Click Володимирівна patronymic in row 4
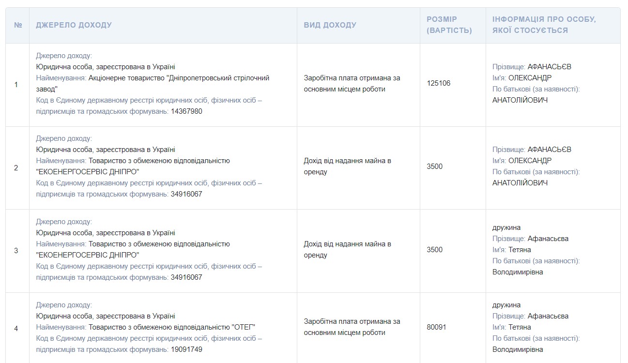 pos(518,349)
